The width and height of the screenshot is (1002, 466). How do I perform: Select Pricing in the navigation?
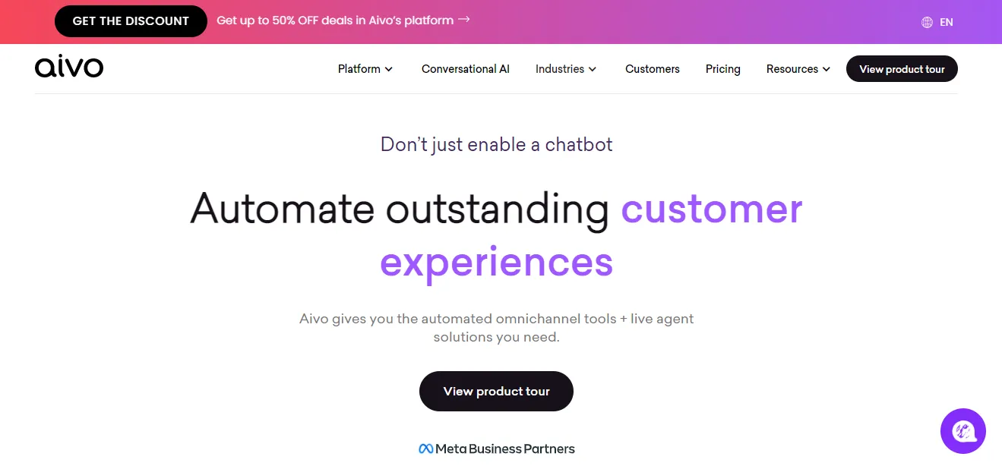[x=723, y=69]
